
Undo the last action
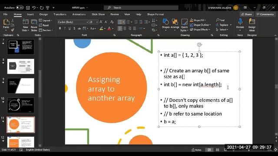coord(34,8)
